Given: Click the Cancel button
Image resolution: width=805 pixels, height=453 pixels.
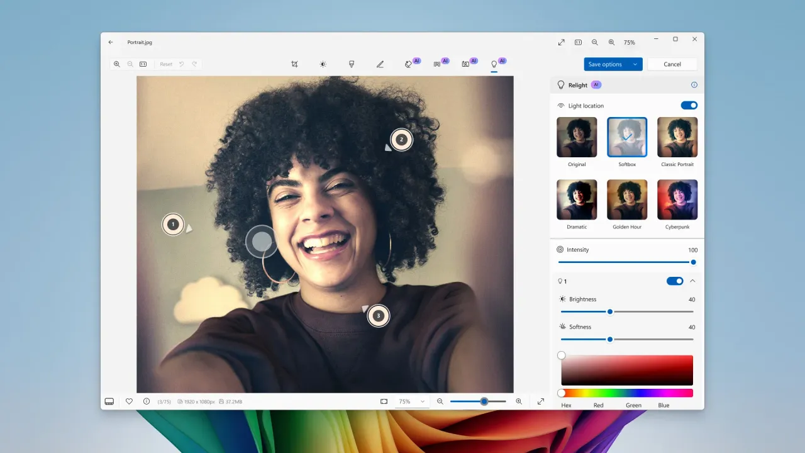Looking at the screenshot, I should click(672, 64).
